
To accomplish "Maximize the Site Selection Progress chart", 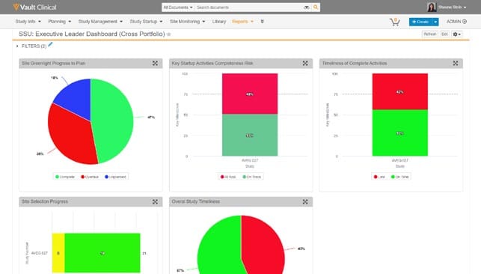I will [155, 201].
